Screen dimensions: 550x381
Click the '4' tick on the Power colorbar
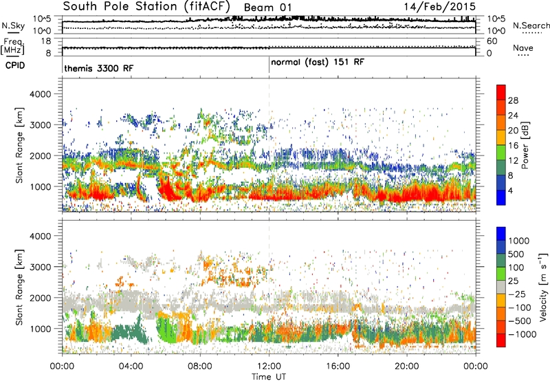click(x=510, y=190)
